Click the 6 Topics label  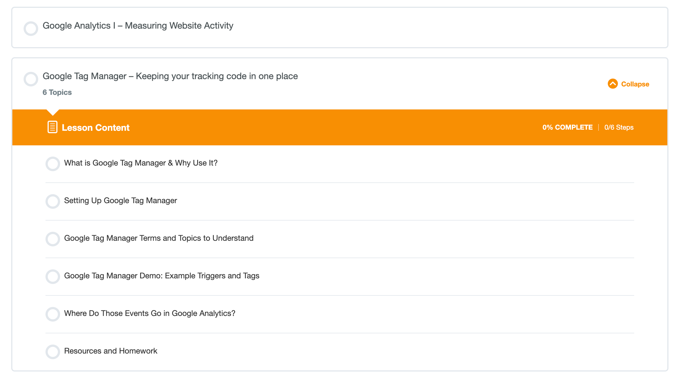57,92
